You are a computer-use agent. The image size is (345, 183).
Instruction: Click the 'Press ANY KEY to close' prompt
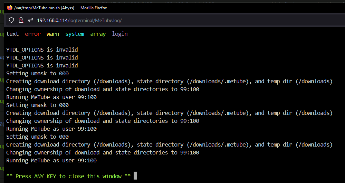68,176
